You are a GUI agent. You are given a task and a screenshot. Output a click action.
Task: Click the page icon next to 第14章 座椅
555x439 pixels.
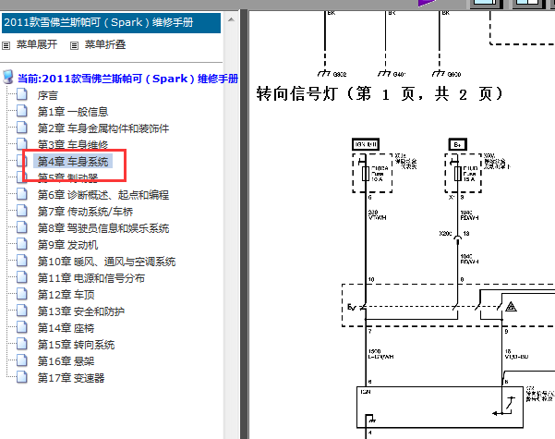22,327
